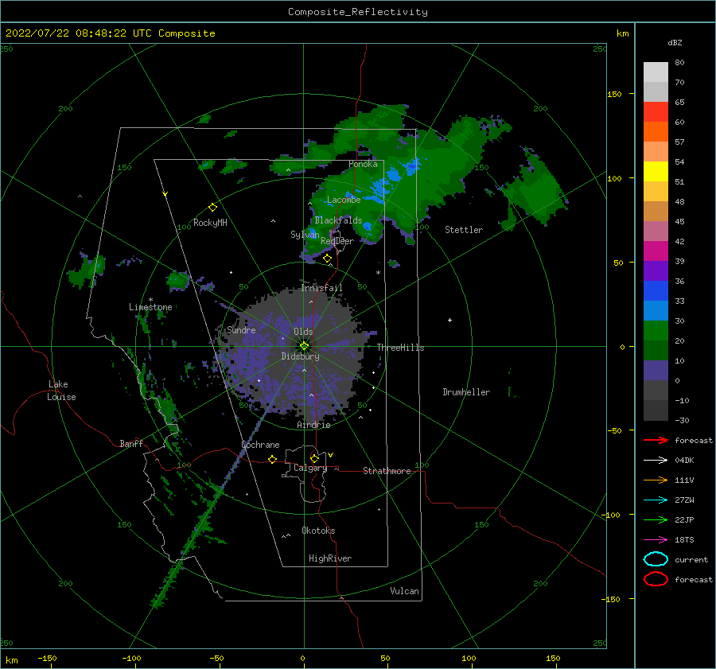Click the Composite_Reflectivity title
Image resolution: width=716 pixels, height=669 pixels.
pos(357,12)
